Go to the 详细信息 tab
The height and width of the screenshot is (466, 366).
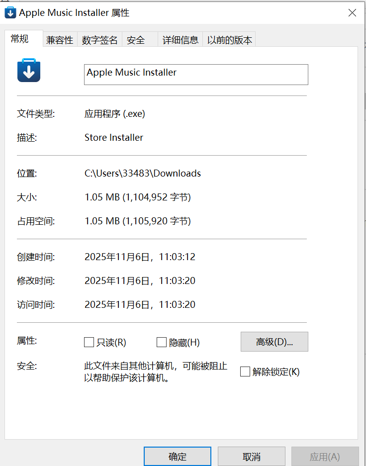pyautogui.click(x=180, y=40)
